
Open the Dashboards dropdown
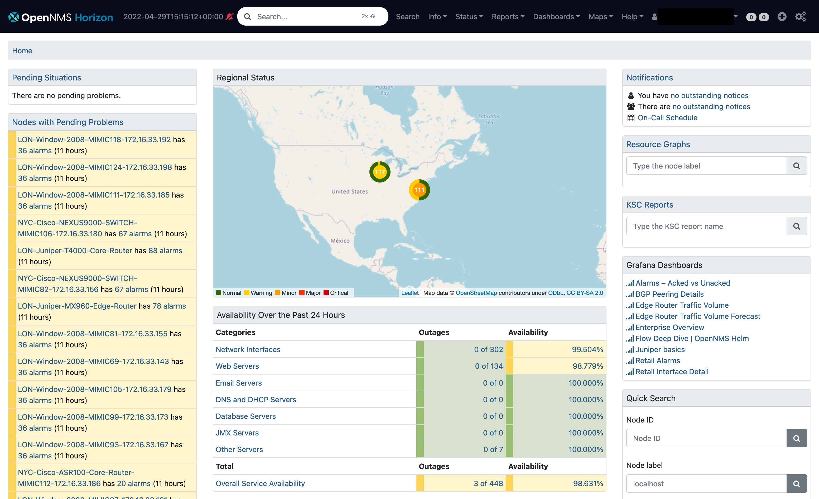(556, 16)
